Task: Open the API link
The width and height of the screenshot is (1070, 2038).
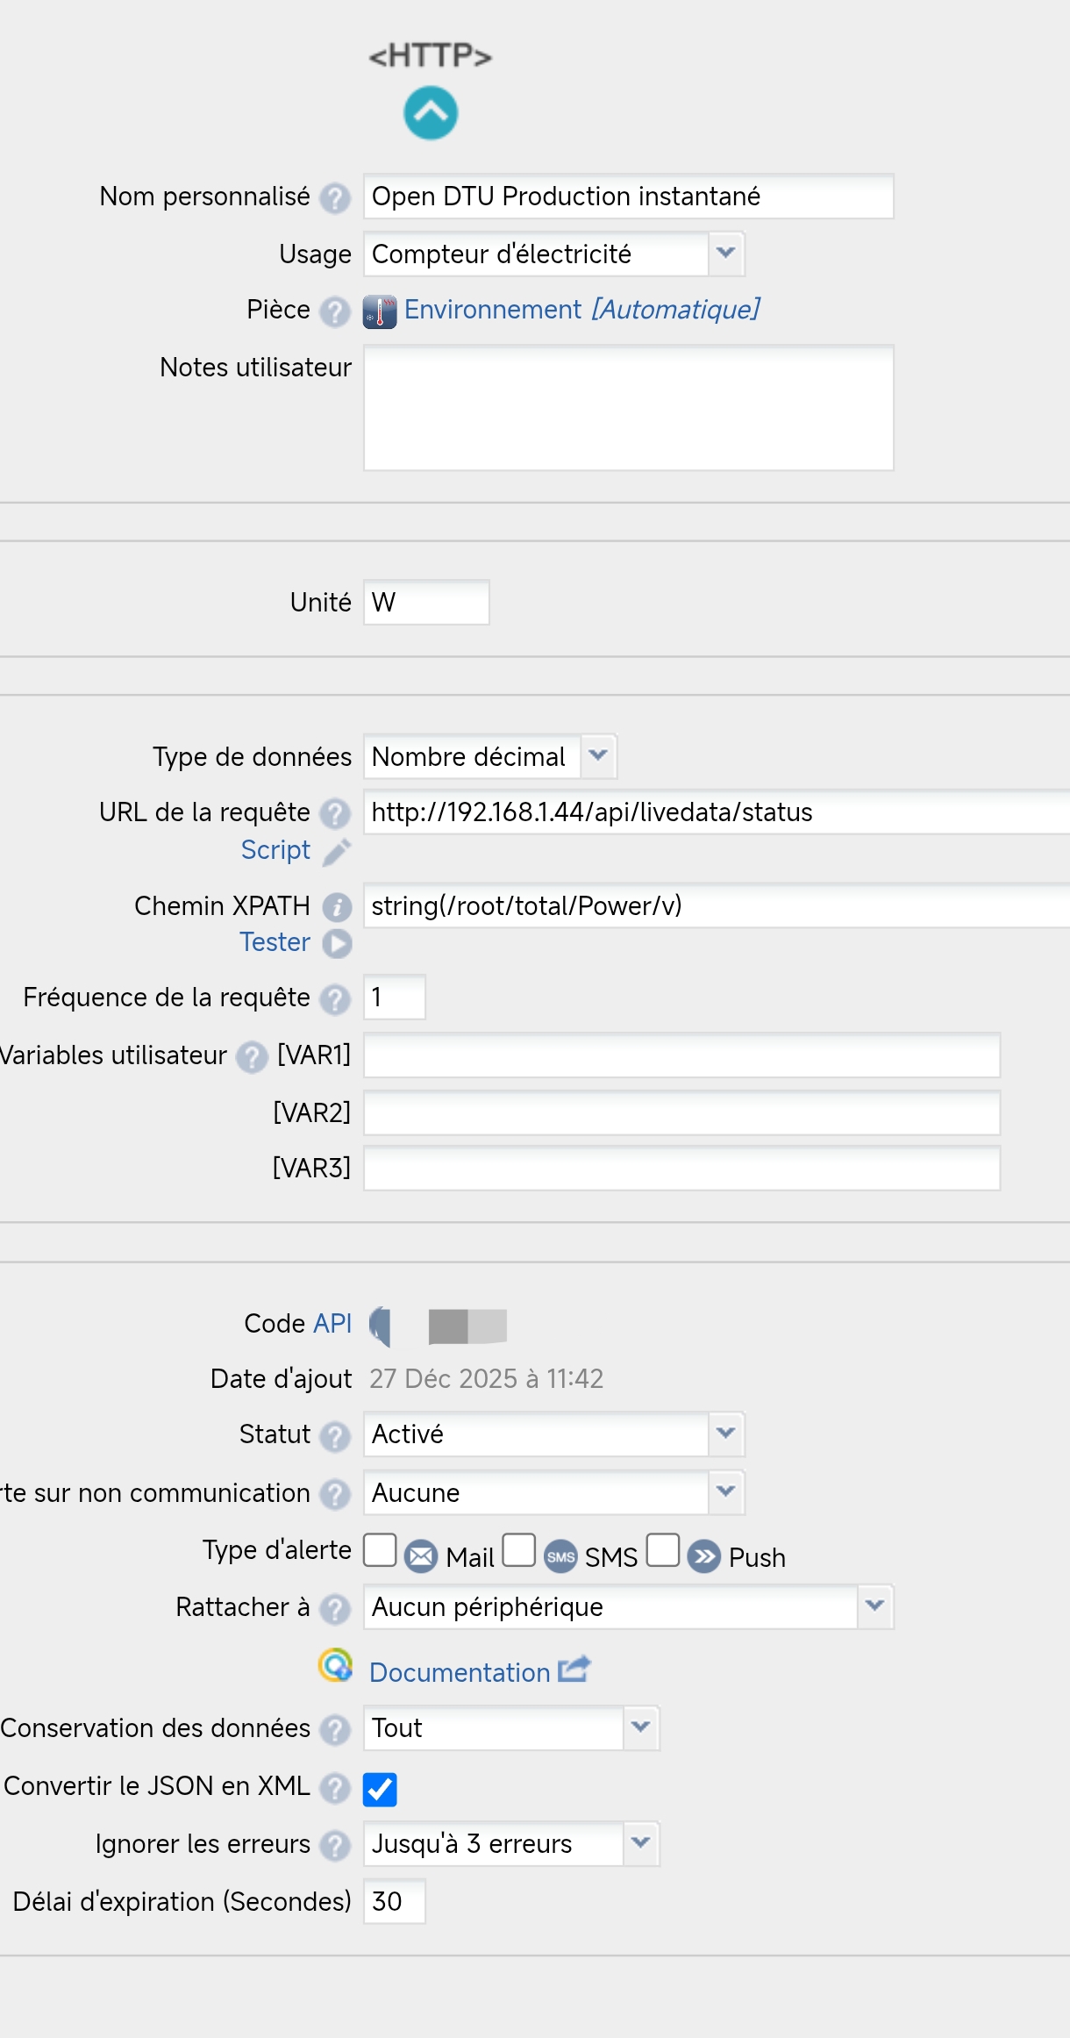Action: click(x=332, y=1323)
